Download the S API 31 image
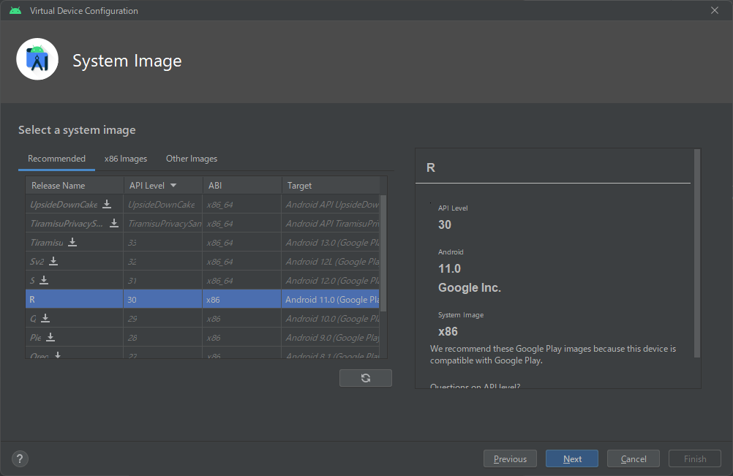 pos(44,280)
